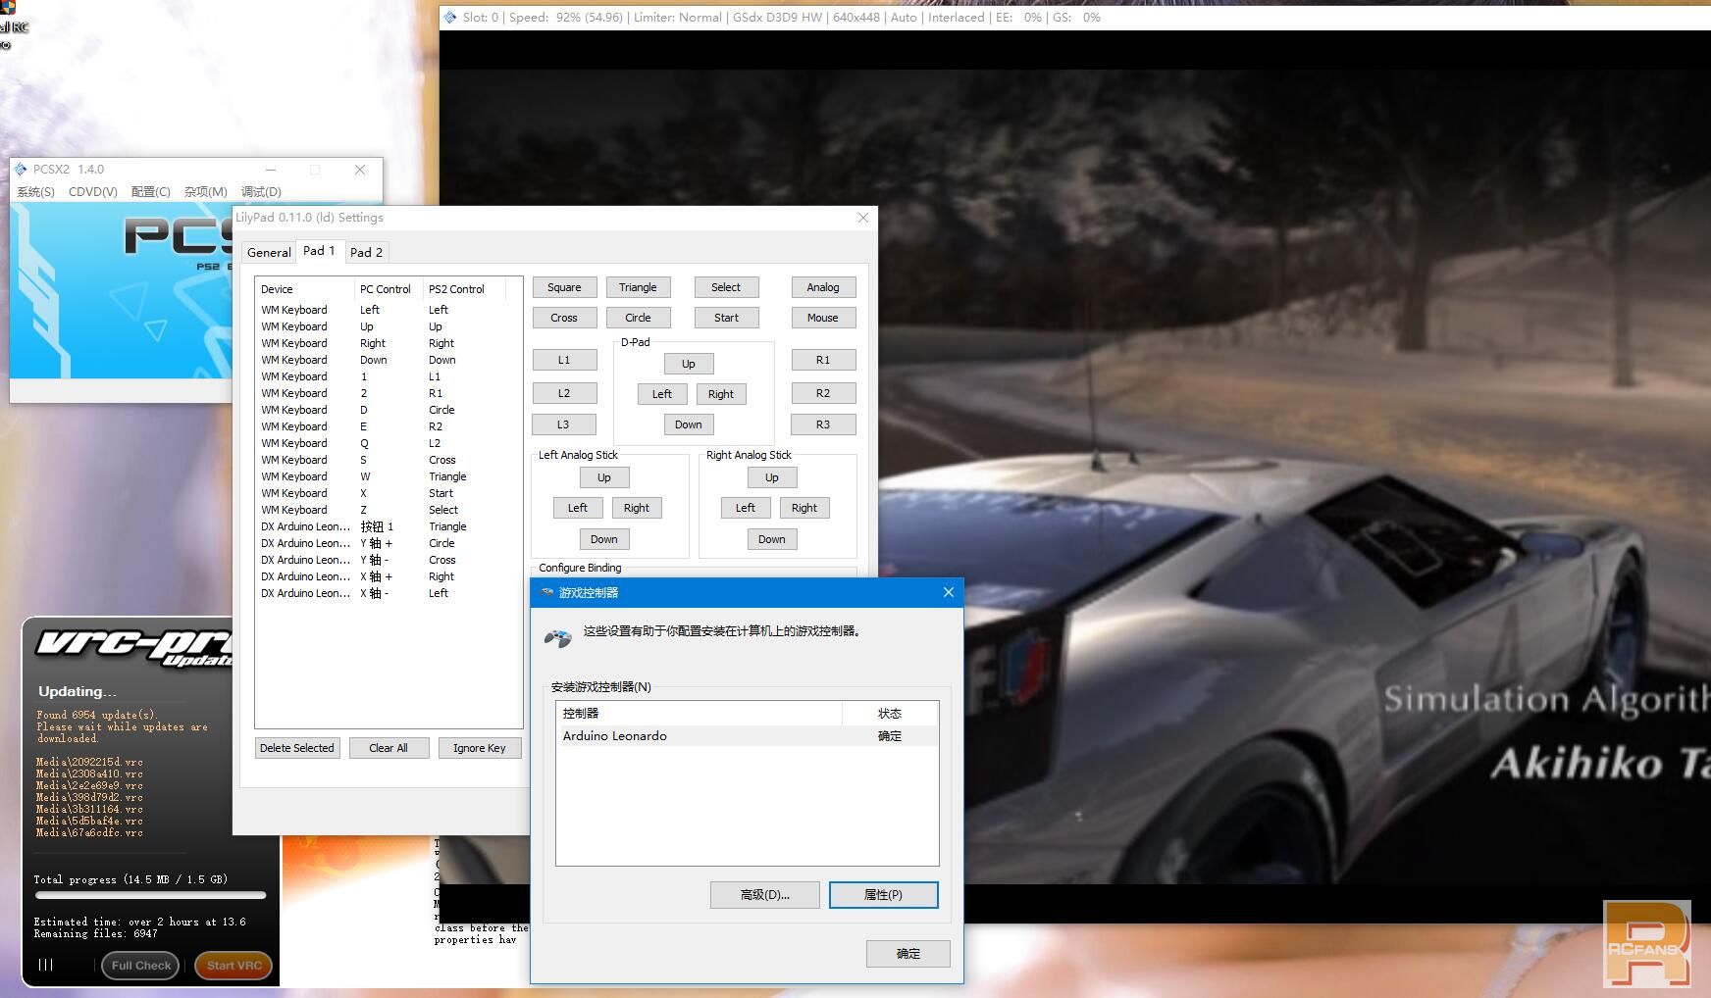Click the PS2 Control column header
This screenshot has height=998, width=1711.
464,289
